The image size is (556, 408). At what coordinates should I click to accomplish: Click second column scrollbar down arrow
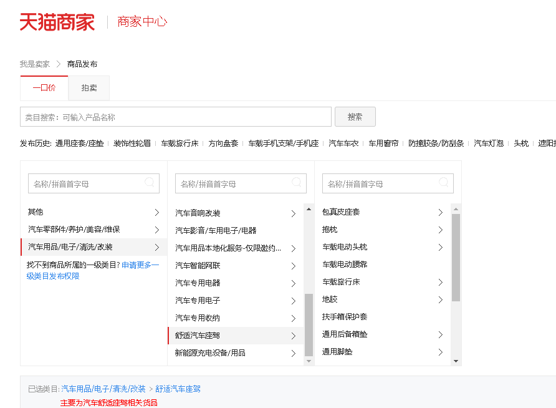[x=309, y=361]
